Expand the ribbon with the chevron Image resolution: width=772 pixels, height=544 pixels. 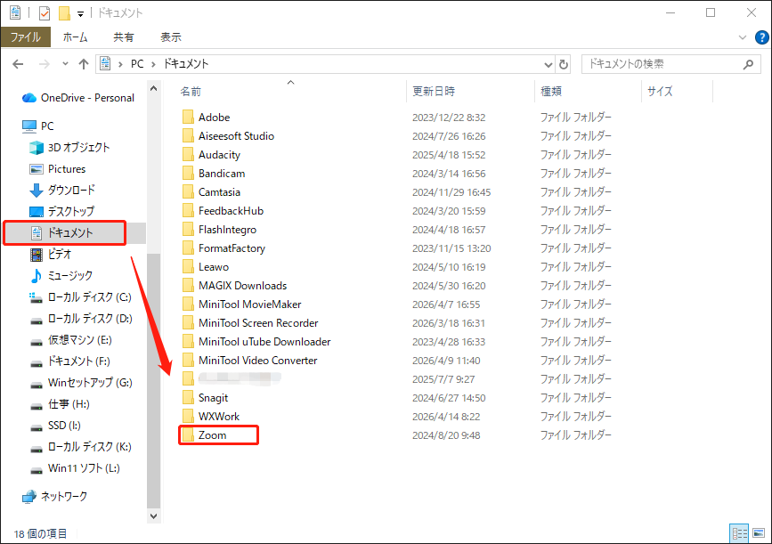pos(743,37)
